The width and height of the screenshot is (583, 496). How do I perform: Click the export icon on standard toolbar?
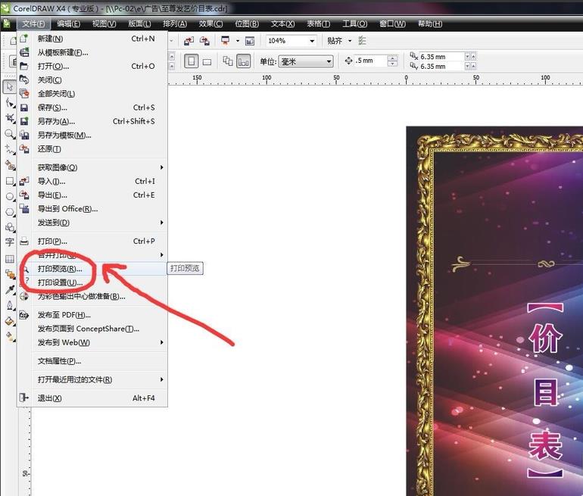click(x=204, y=41)
